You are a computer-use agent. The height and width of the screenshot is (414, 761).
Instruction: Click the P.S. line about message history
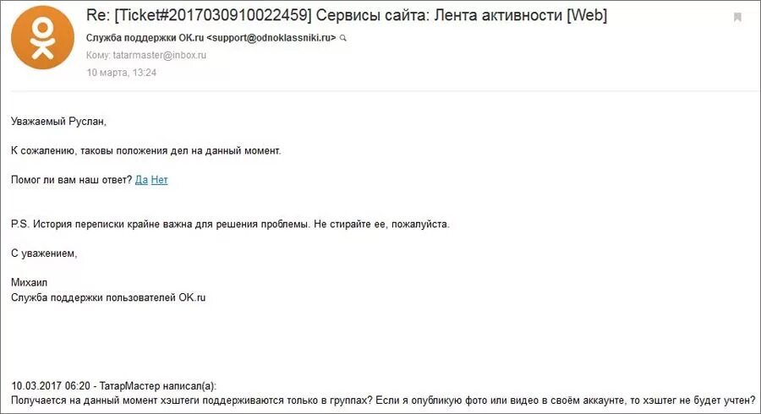pyautogui.click(x=230, y=224)
